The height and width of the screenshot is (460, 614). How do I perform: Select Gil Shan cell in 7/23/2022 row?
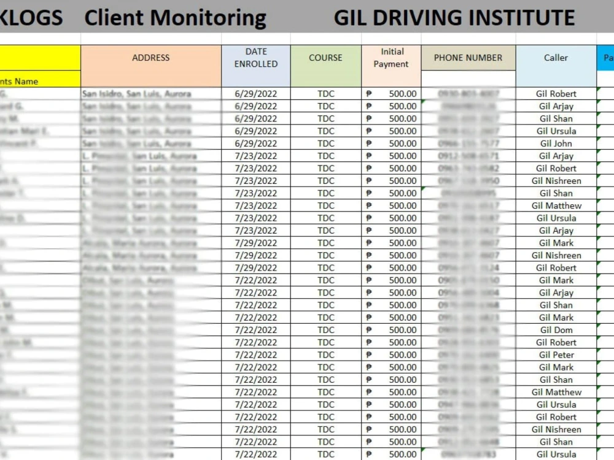click(x=556, y=193)
